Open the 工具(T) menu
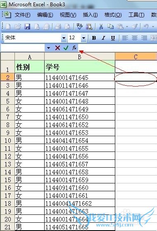The image size is (157, 231). click(x=136, y=15)
